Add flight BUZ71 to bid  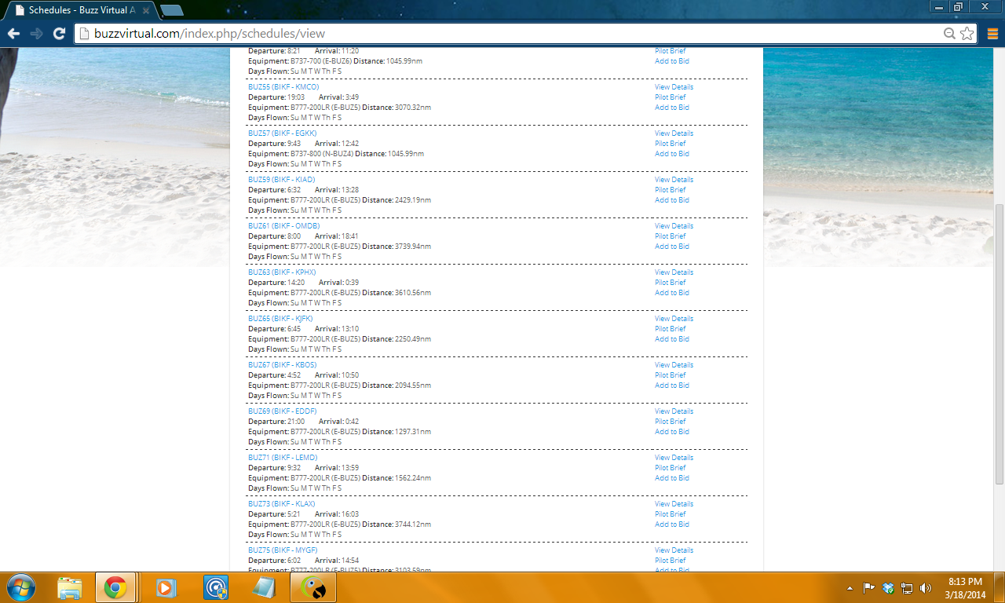tap(672, 478)
